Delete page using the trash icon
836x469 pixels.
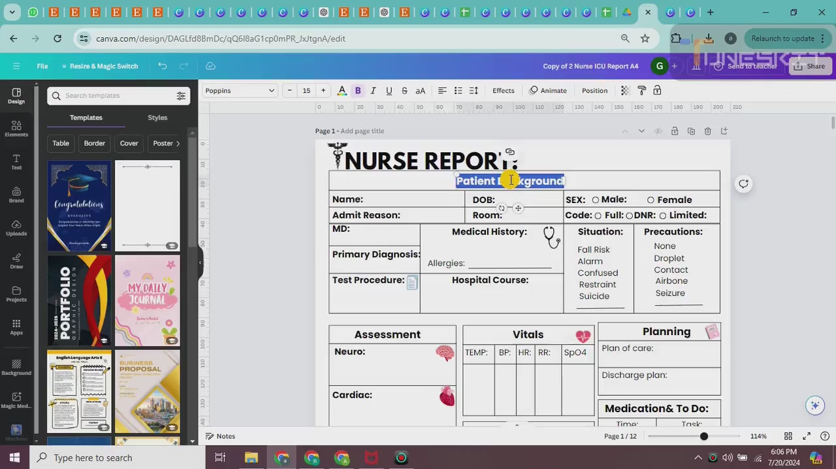coord(707,131)
